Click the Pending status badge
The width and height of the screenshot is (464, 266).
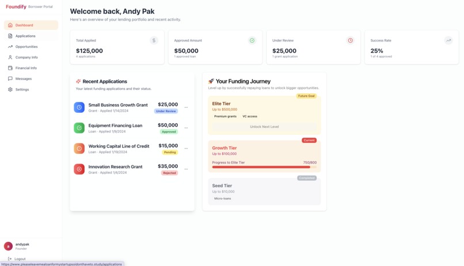pos(170,153)
